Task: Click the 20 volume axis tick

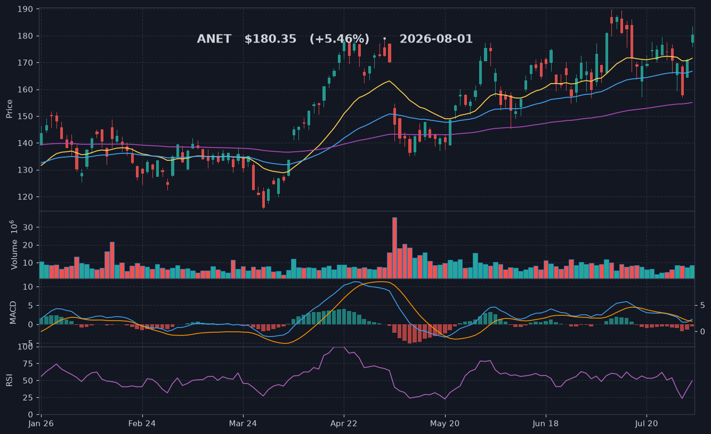Action: pos(29,245)
